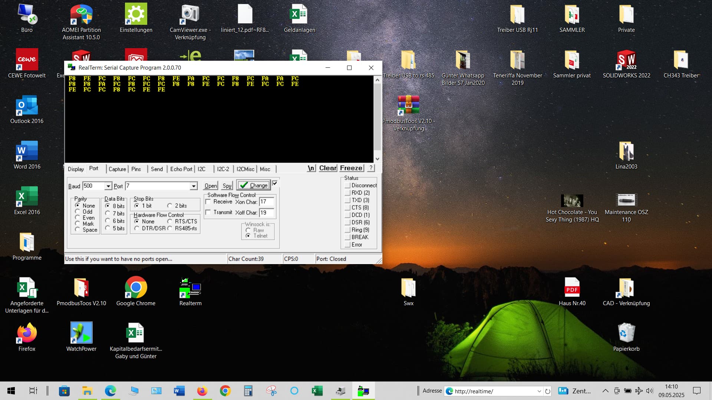712x400 pixels.
Task: Click the ? help button
Action: coord(370,168)
